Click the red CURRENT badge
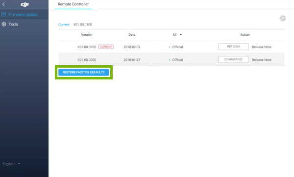The height and width of the screenshot is (177, 294). (106, 47)
